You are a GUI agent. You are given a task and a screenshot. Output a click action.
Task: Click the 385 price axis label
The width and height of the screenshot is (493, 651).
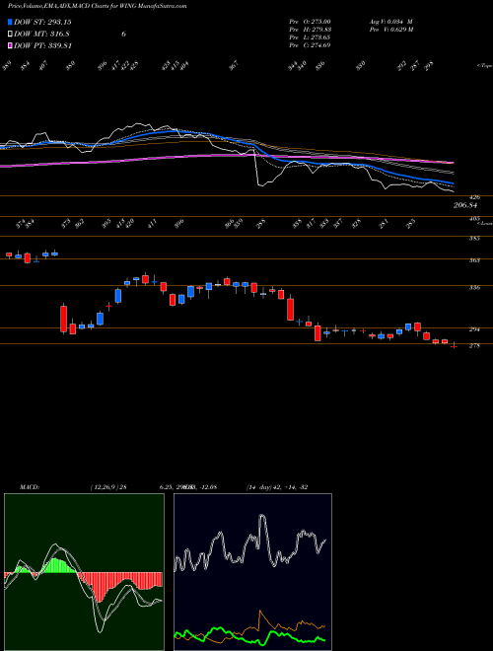(475, 239)
